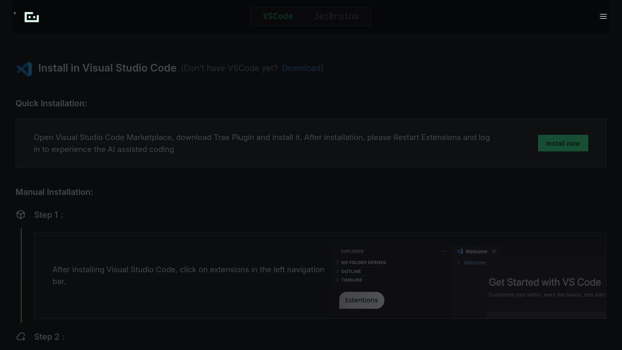Screen dimensions: 622x350
Task: Click the logo icon in header
Action: (x=32, y=17)
